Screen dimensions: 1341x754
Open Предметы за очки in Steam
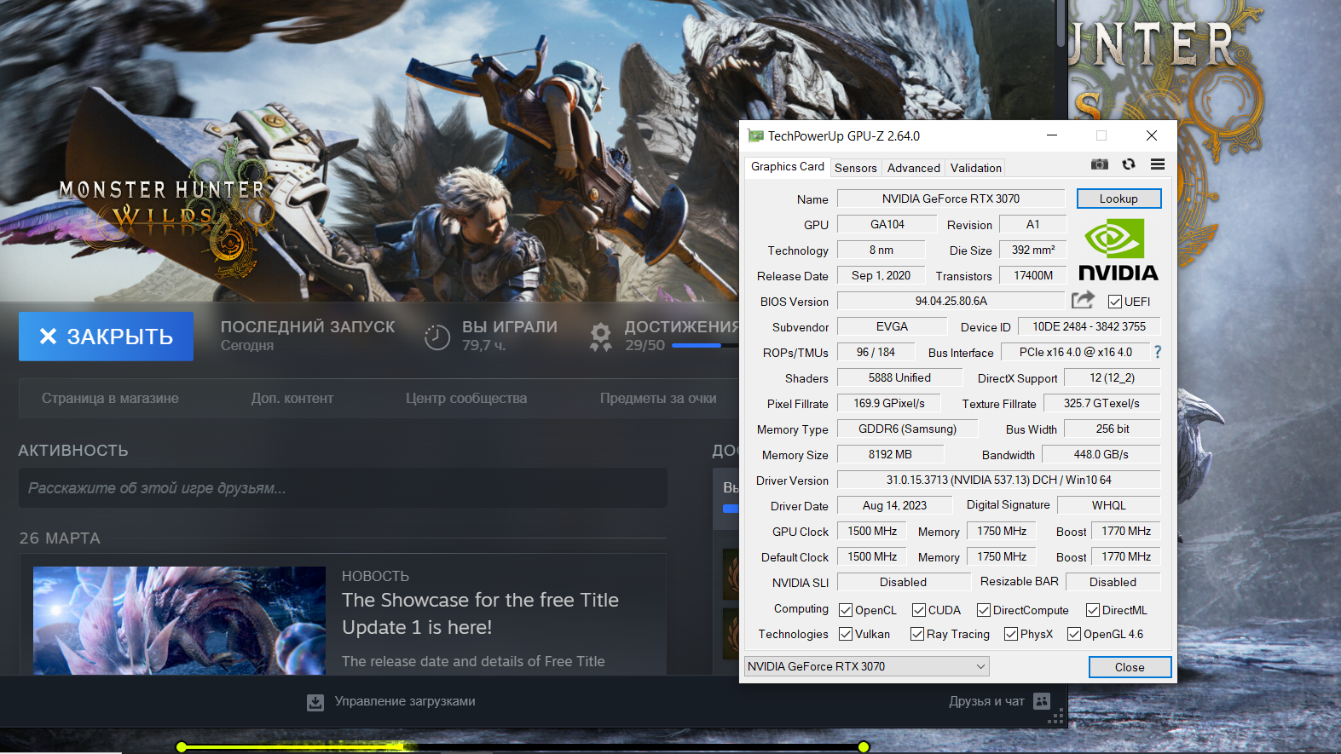click(x=658, y=398)
